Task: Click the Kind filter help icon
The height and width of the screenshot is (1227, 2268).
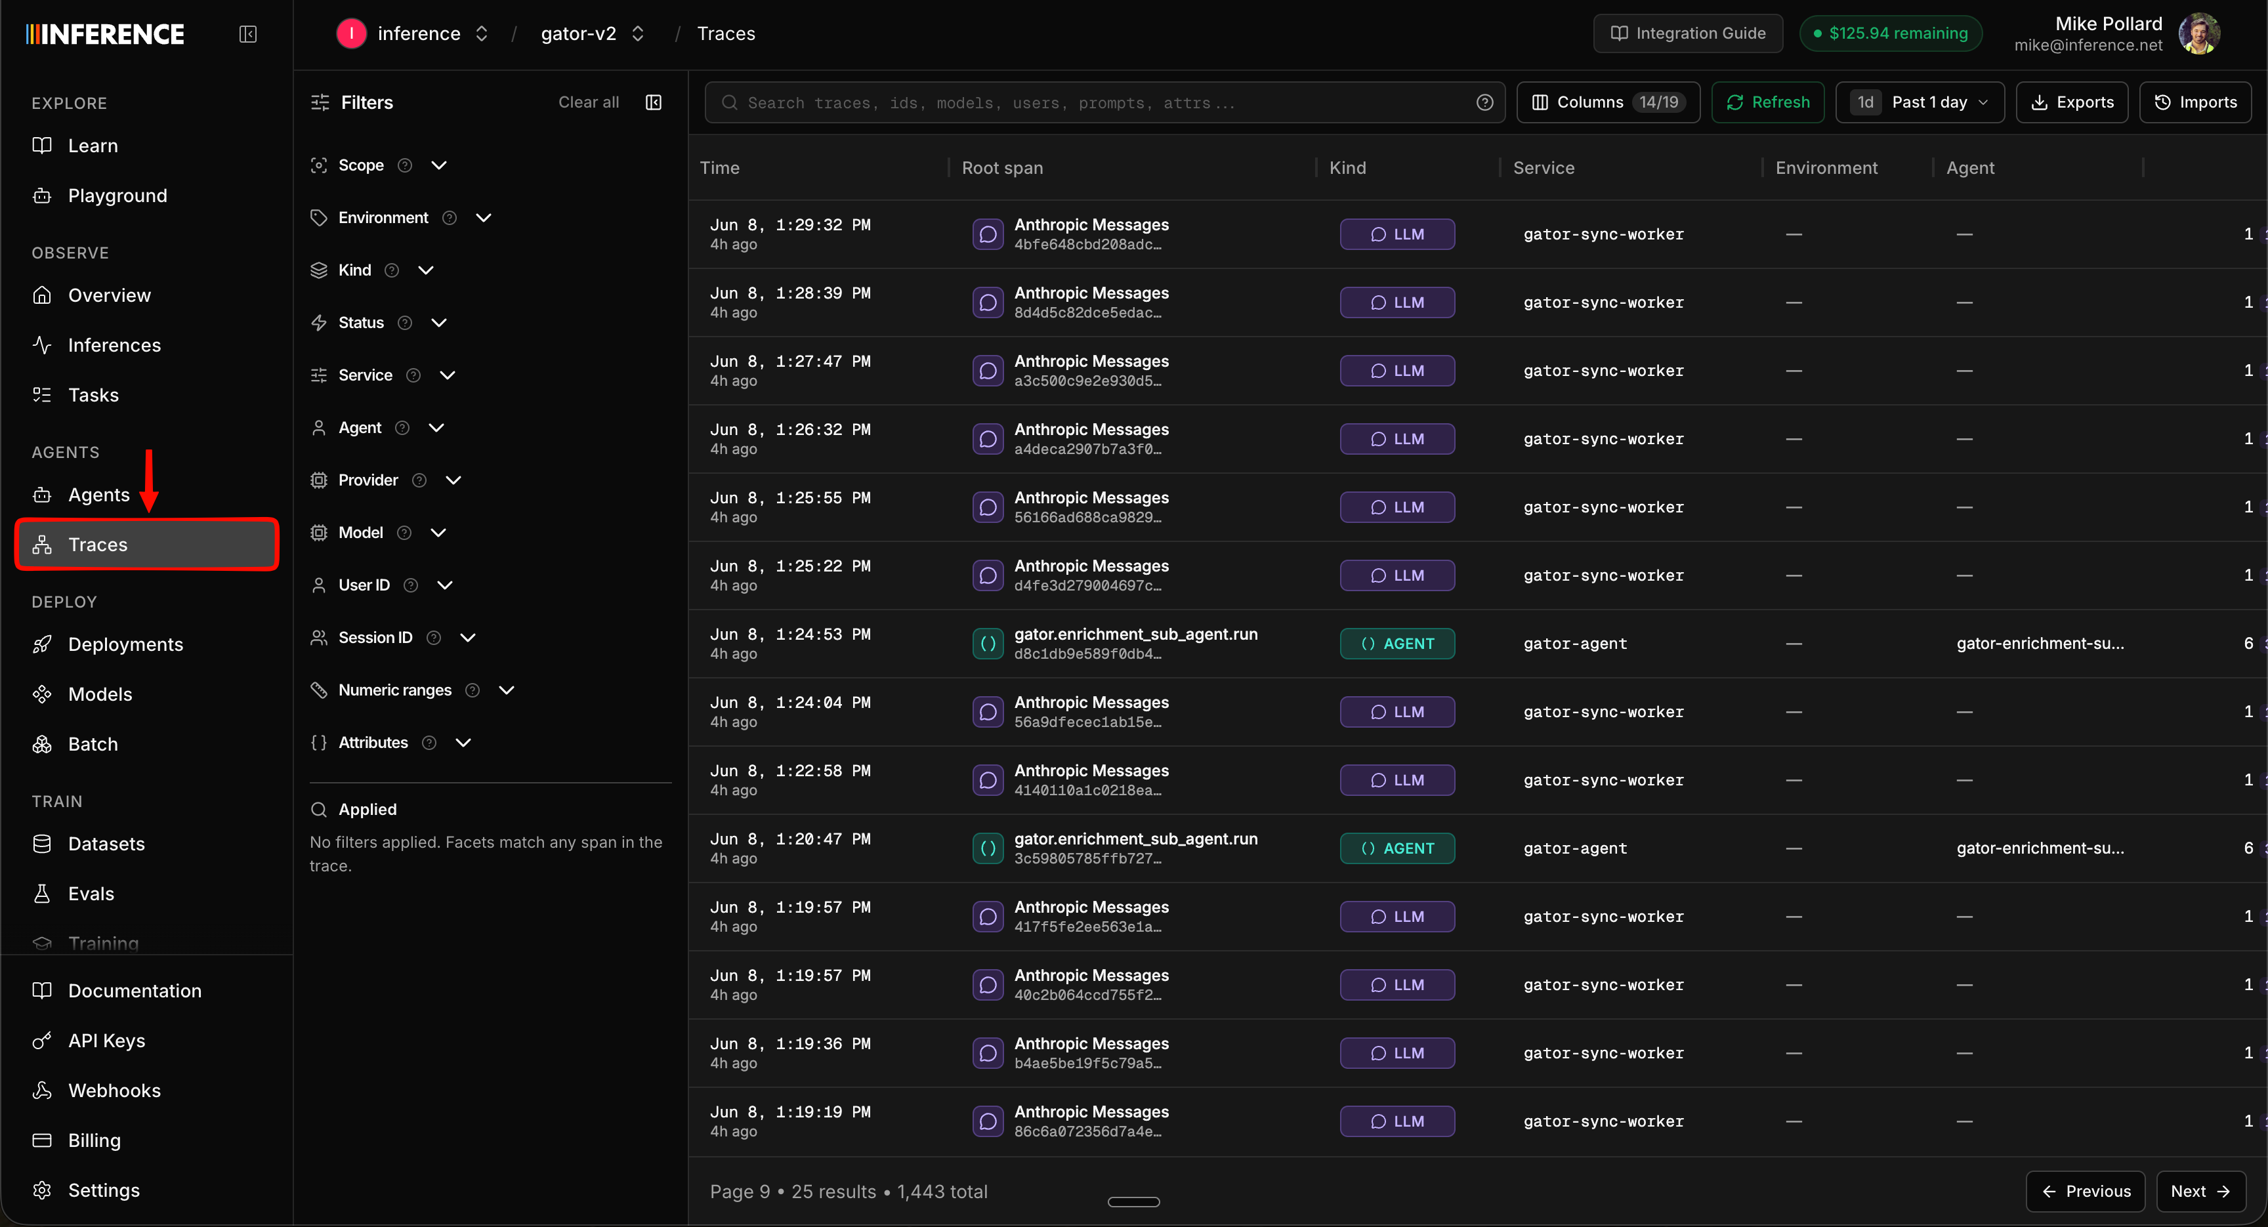Action: coord(392,270)
